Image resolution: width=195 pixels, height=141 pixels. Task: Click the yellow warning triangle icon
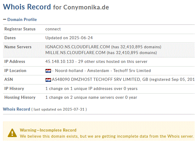12,133
